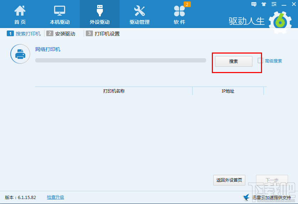The width and height of the screenshot is (298, 204).
Task: Click the 下一步 button
Action: pyautogui.click(x=272, y=180)
